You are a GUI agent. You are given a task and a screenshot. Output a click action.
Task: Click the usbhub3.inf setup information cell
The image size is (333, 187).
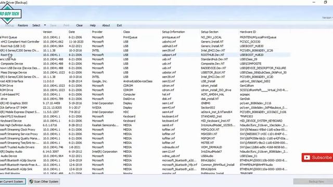[170, 46]
